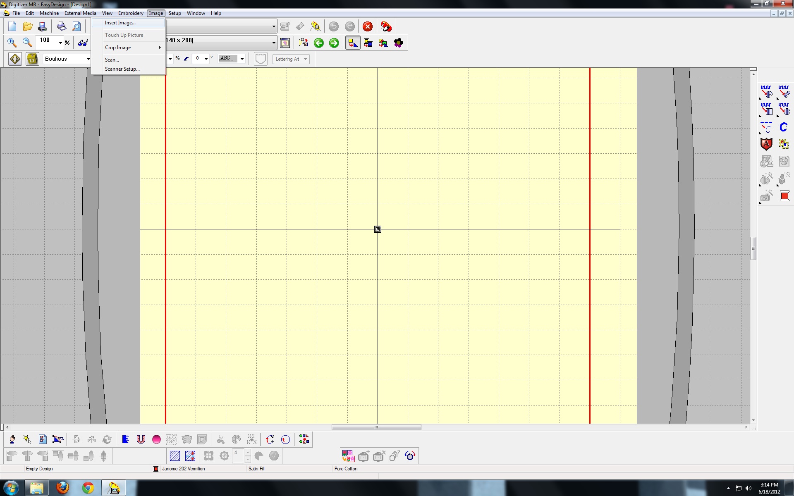Expand the Lettering Art dropdown
Screen dimensions: 794x496
tap(305, 59)
